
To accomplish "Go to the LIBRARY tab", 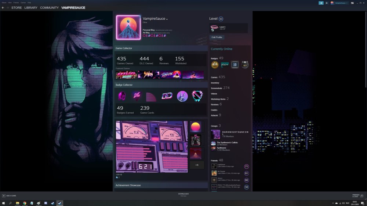I will (x=31, y=8).
